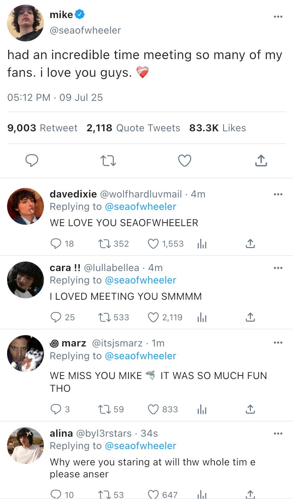Open more options on davedixie's reply
The image size is (293, 499).
tap(278, 194)
